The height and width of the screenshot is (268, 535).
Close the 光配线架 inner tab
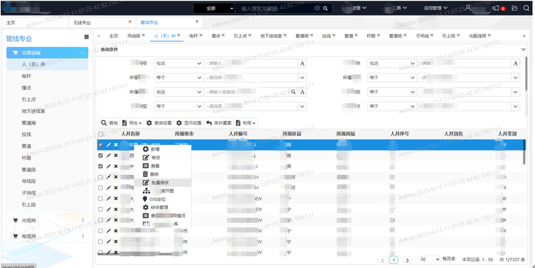coord(489,35)
